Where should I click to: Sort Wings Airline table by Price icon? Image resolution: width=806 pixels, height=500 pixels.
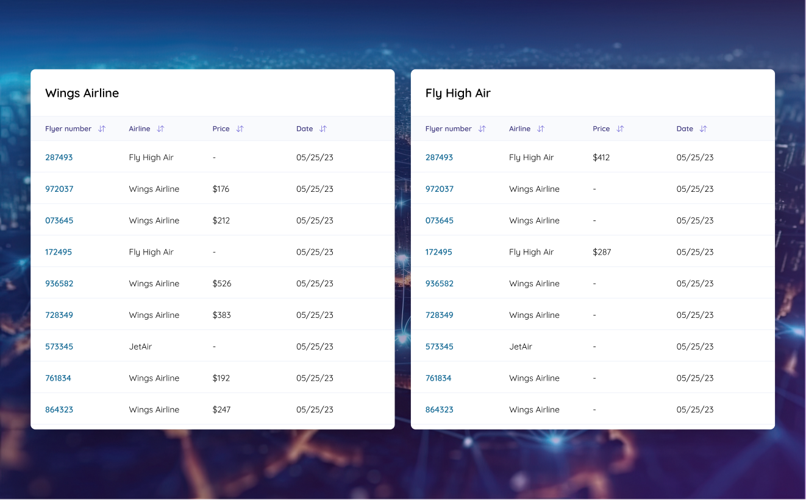[x=240, y=129]
